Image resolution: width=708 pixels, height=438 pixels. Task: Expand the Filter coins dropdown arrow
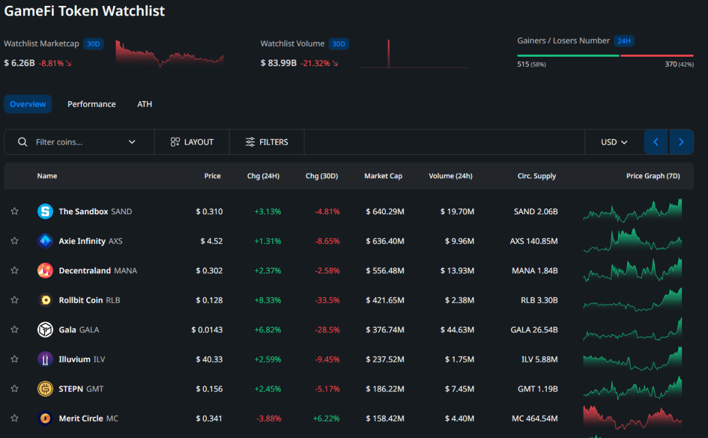click(132, 142)
